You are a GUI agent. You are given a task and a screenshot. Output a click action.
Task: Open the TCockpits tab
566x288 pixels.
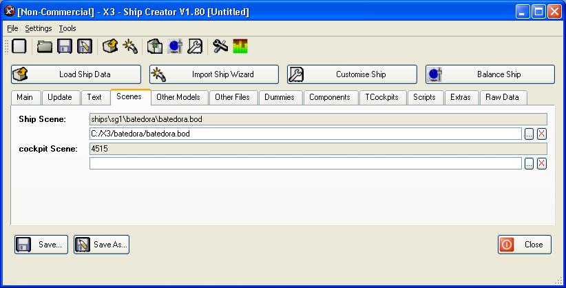point(381,97)
